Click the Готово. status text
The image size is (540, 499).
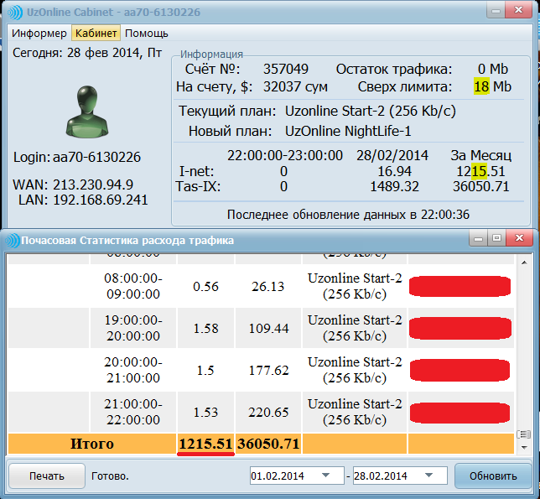(x=110, y=476)
